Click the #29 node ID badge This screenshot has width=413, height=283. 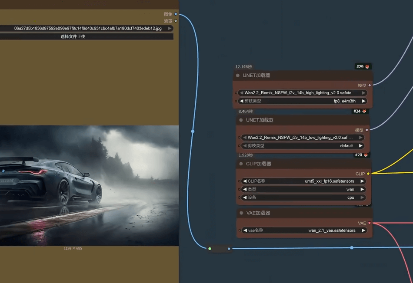[363, 66]
